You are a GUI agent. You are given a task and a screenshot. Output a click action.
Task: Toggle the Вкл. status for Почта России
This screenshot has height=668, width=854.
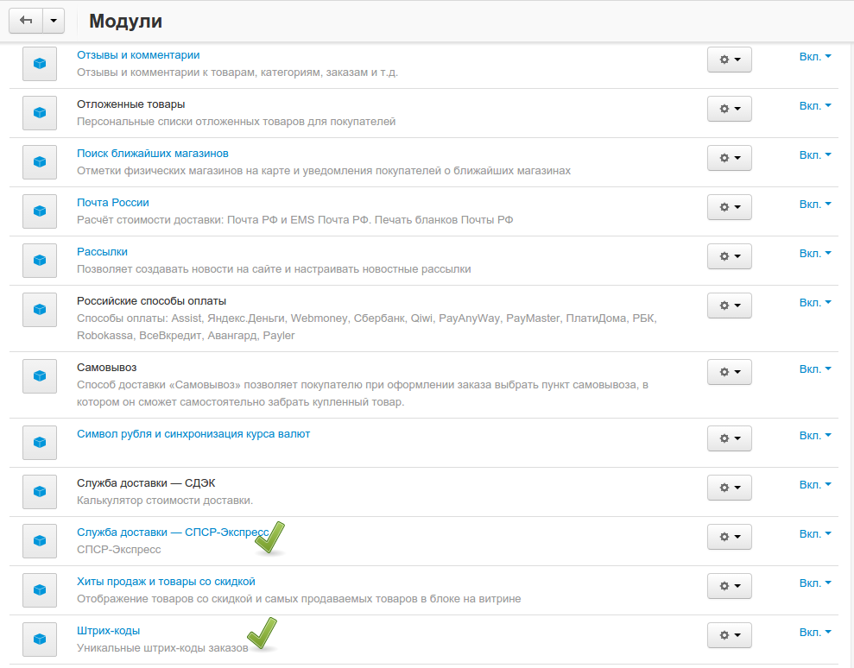[814, 204]
